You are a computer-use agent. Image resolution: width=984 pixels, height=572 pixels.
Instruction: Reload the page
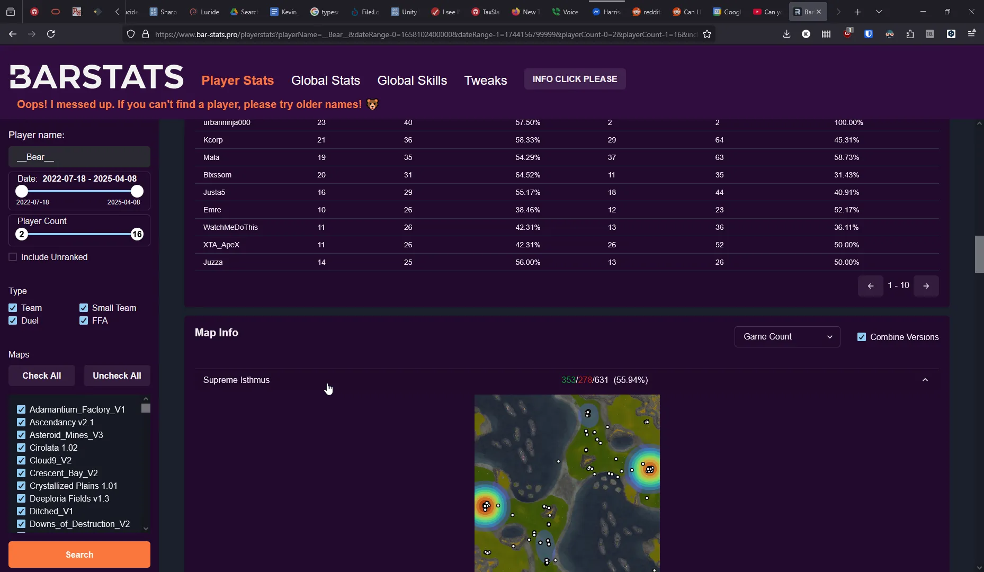[50, 34]
